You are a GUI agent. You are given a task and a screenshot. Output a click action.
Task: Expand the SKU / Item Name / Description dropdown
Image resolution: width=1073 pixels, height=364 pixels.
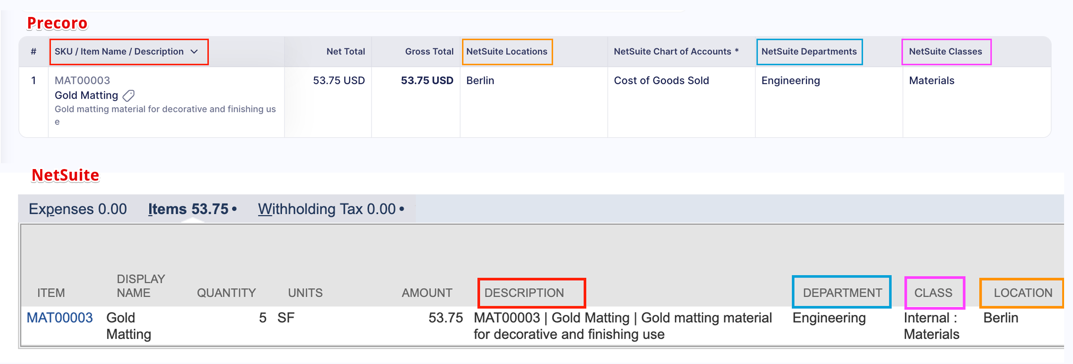tap(194, 52)
